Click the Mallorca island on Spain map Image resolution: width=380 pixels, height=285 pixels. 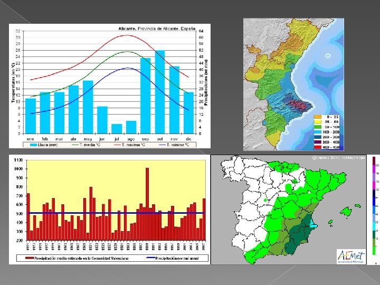pos(347,211)
